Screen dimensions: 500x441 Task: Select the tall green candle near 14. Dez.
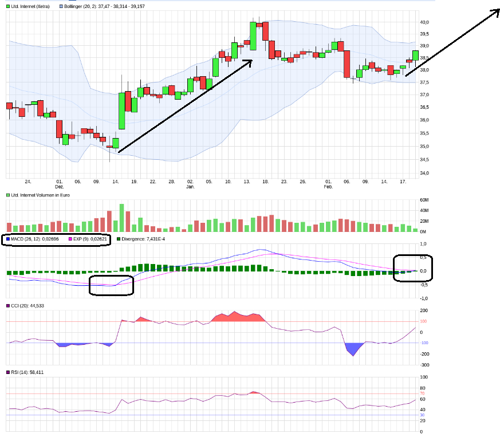[x=121, y=111]
